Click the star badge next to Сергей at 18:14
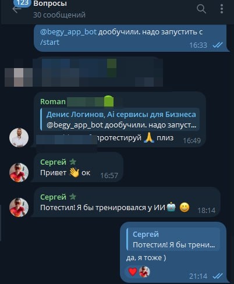The height and width of the screenshot is (284, 234). tap(73, 197)
